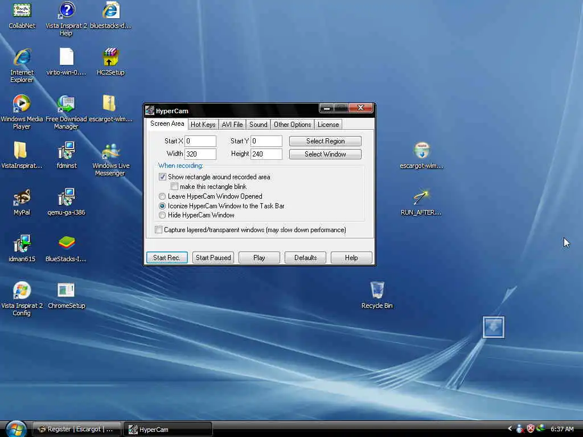Click the HyperCam title bar icon

150,110
